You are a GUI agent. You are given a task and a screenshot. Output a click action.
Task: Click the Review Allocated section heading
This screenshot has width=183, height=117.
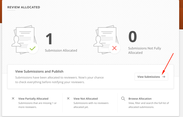[24, 7]
